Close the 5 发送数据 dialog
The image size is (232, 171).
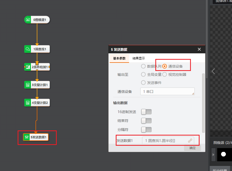(199, 49)
